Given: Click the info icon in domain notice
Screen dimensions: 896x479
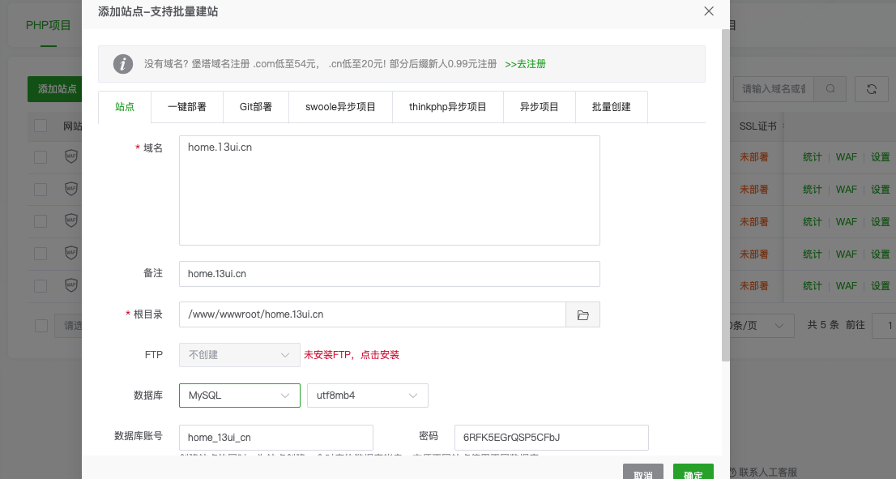Looking at the screenshot, I should 123,64.
